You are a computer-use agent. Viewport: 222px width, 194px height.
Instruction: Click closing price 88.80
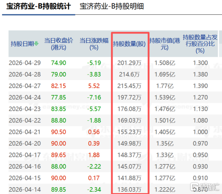click(59, 120)
